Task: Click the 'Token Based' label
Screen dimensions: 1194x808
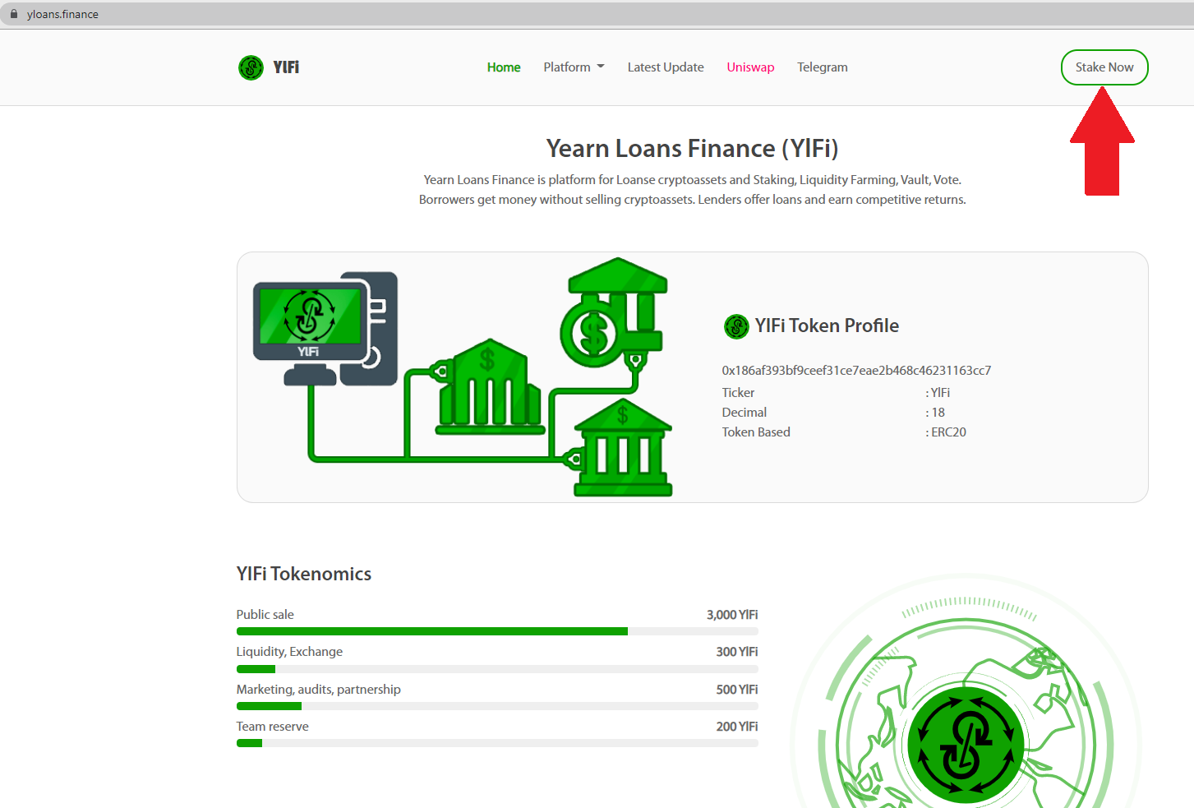Action: point(756,432)
